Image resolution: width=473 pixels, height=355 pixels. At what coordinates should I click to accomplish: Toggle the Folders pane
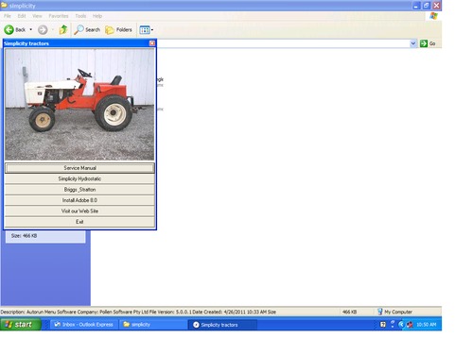118,29
